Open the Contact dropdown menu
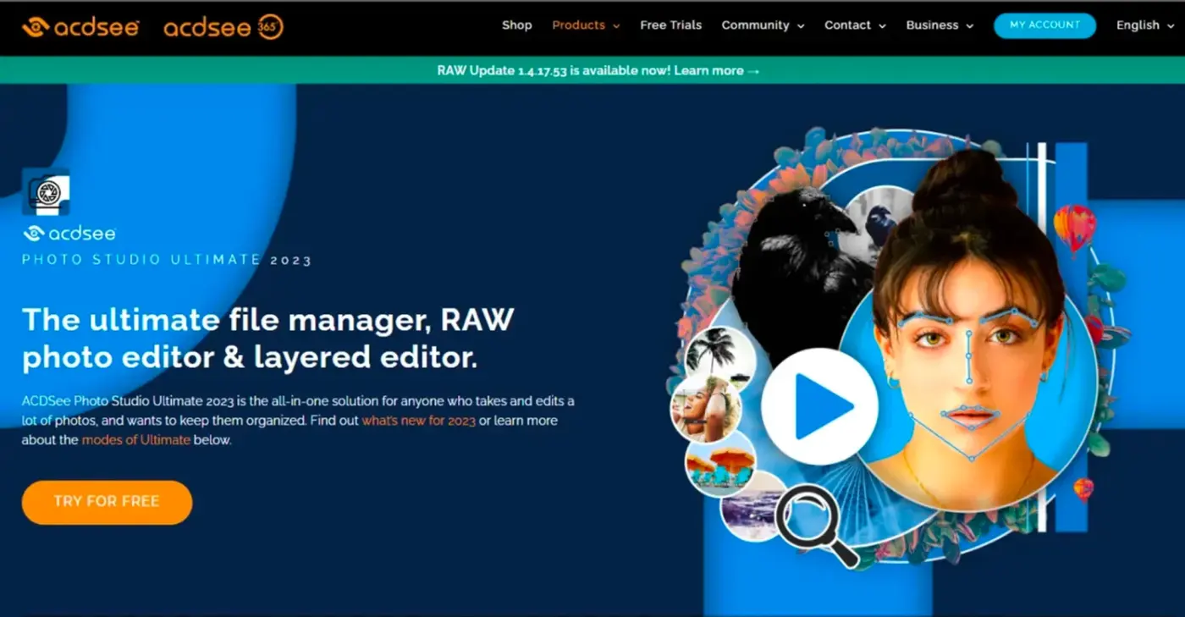The height and width of the screenshot is (617, 1185). (855, 25)
